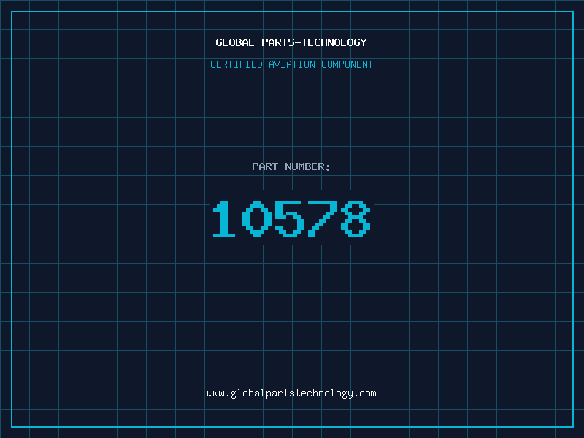Click the digit 1 of the part number

pos(224,218)
